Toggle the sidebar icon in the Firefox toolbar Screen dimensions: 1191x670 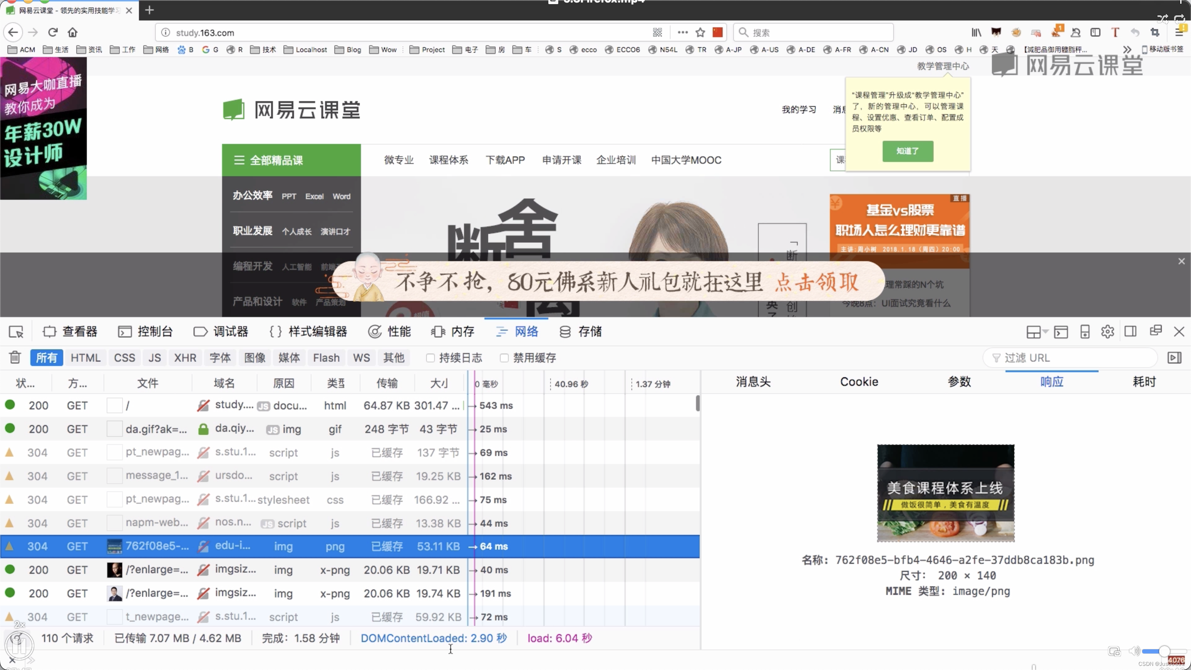click(1095, 32)
